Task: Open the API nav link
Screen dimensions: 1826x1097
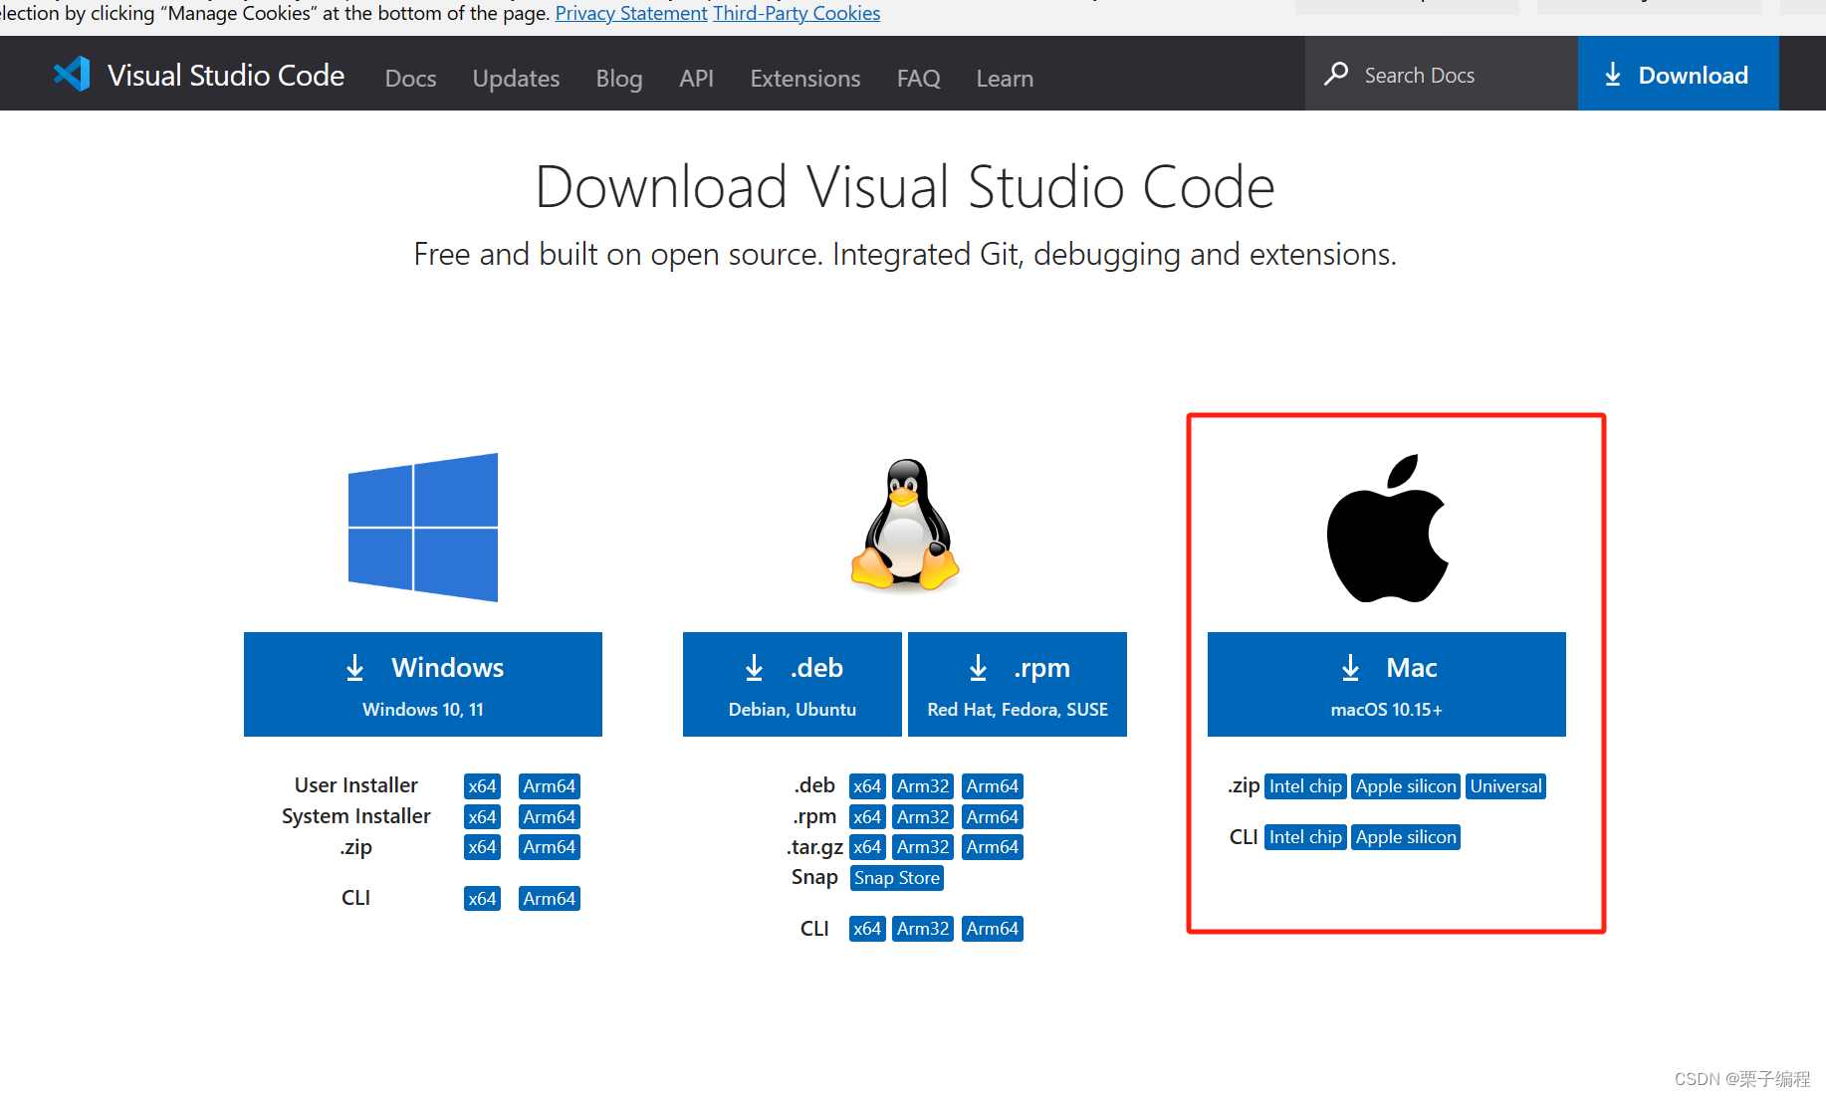Action: (x=696, y=78)
